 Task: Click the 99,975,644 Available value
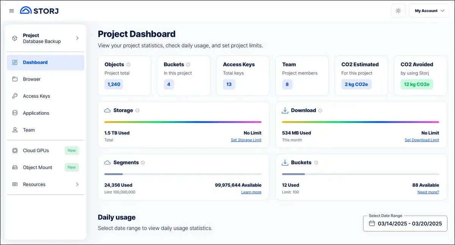238,185
